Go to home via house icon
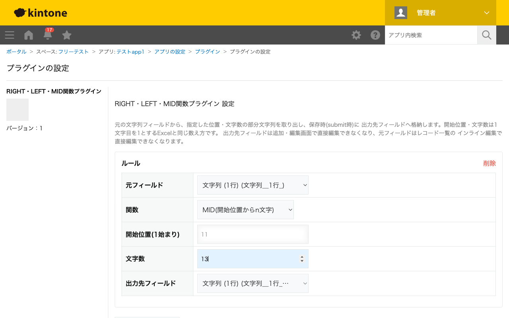 29,35
